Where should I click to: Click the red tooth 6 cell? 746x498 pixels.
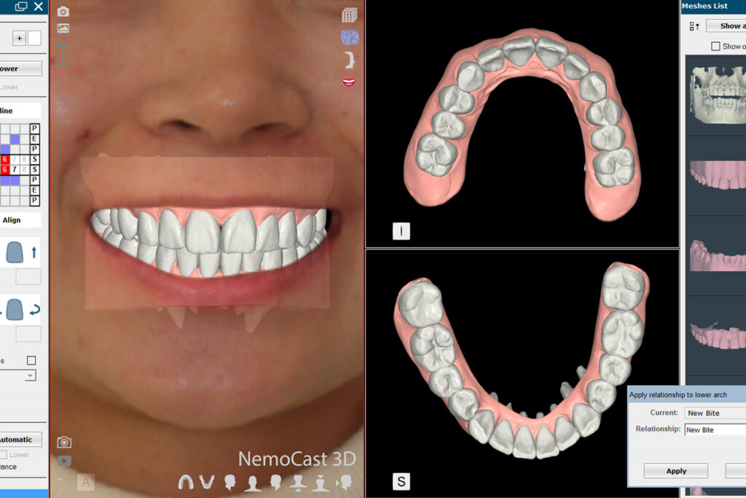pyautogui.click(x=4, y=159)
